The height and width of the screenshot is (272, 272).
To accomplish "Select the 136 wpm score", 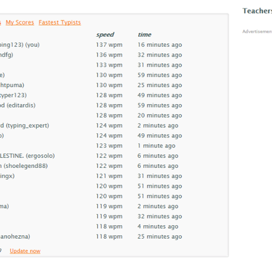I will tap(109, 55).
